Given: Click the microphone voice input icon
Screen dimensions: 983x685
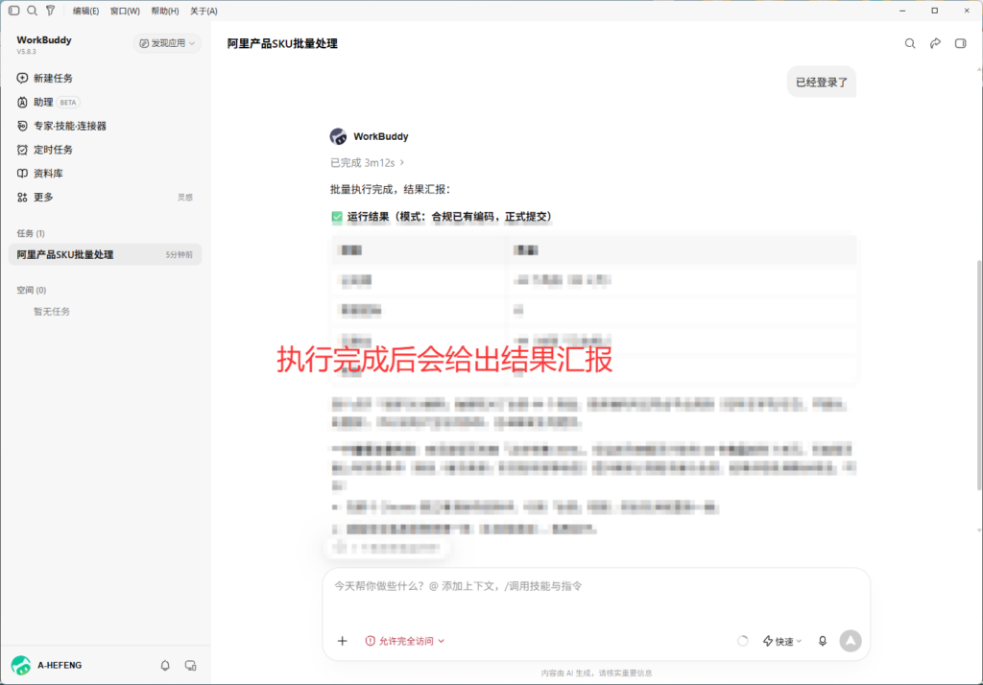Looking at the screenshot, I should pos(822,641).
